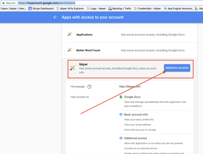Click the 'Google Docs' access heading

[x=132, y=97]
